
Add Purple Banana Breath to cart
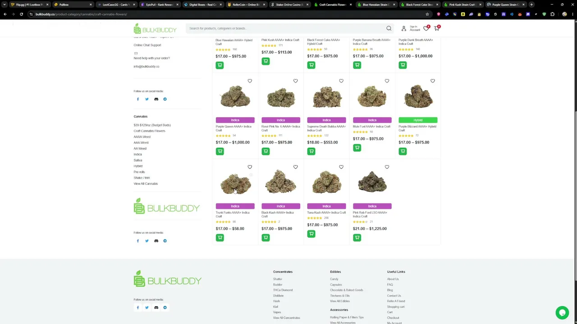(357, 65)
